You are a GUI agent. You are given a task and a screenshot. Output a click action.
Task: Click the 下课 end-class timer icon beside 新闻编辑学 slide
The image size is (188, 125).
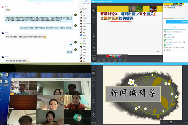tap(93, 115)
